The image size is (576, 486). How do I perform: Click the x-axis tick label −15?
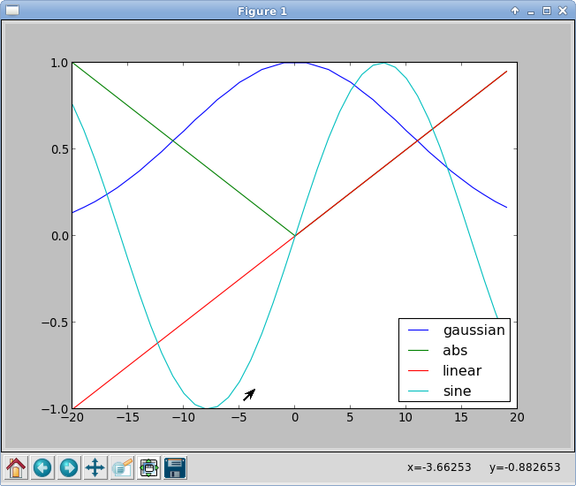coord(127,417)
